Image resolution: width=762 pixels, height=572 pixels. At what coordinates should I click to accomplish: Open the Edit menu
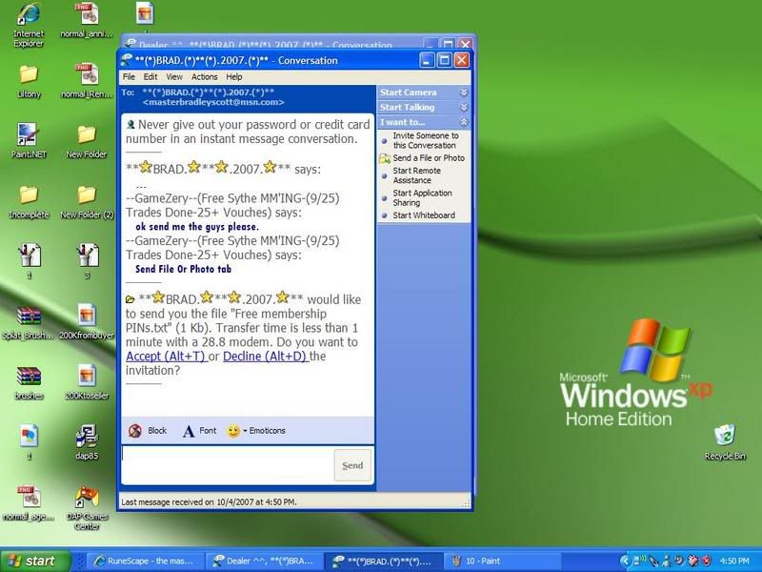point(150,77)
